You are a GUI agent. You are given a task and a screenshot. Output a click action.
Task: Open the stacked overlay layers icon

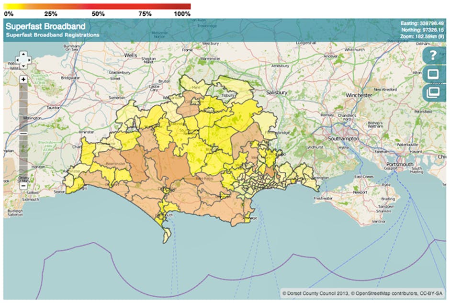coord(433,91)
